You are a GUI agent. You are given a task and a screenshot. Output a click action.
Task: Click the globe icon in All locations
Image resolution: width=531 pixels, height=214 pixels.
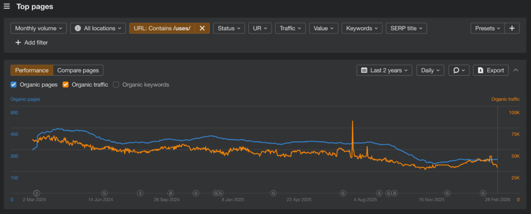coord(78,28)
